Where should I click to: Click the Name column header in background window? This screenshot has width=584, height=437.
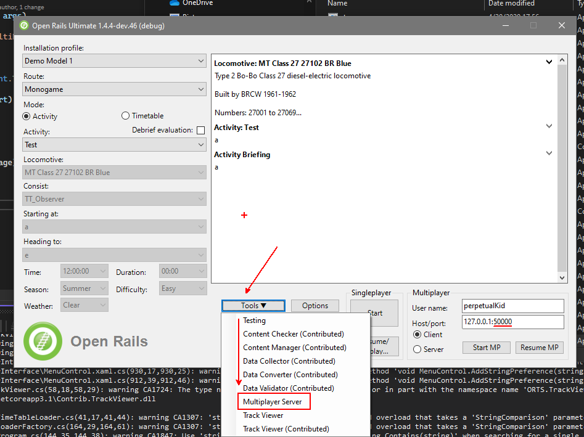(337, 3)
